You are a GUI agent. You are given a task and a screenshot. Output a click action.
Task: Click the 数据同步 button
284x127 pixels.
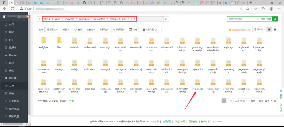coord(119,30)
